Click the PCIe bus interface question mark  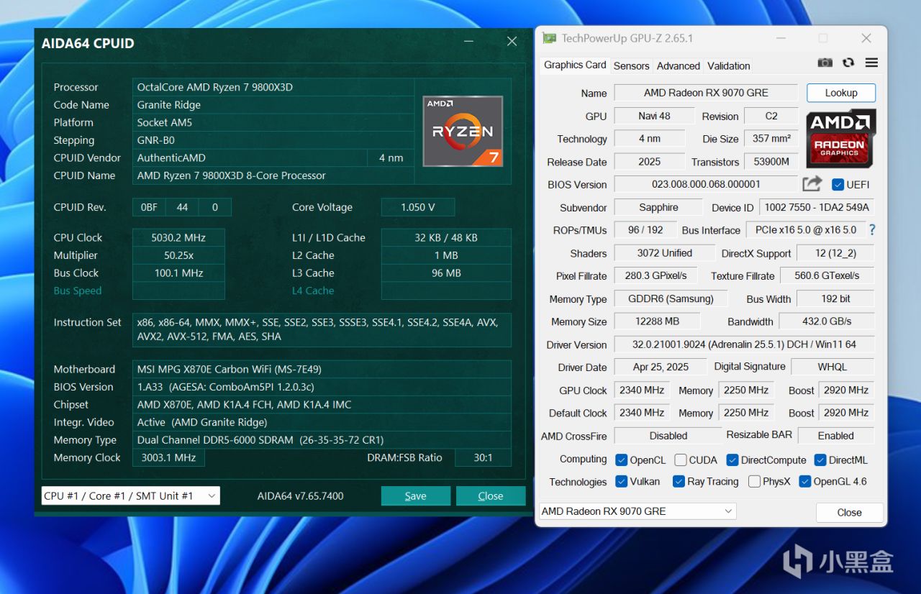click(x=872, y=230)
